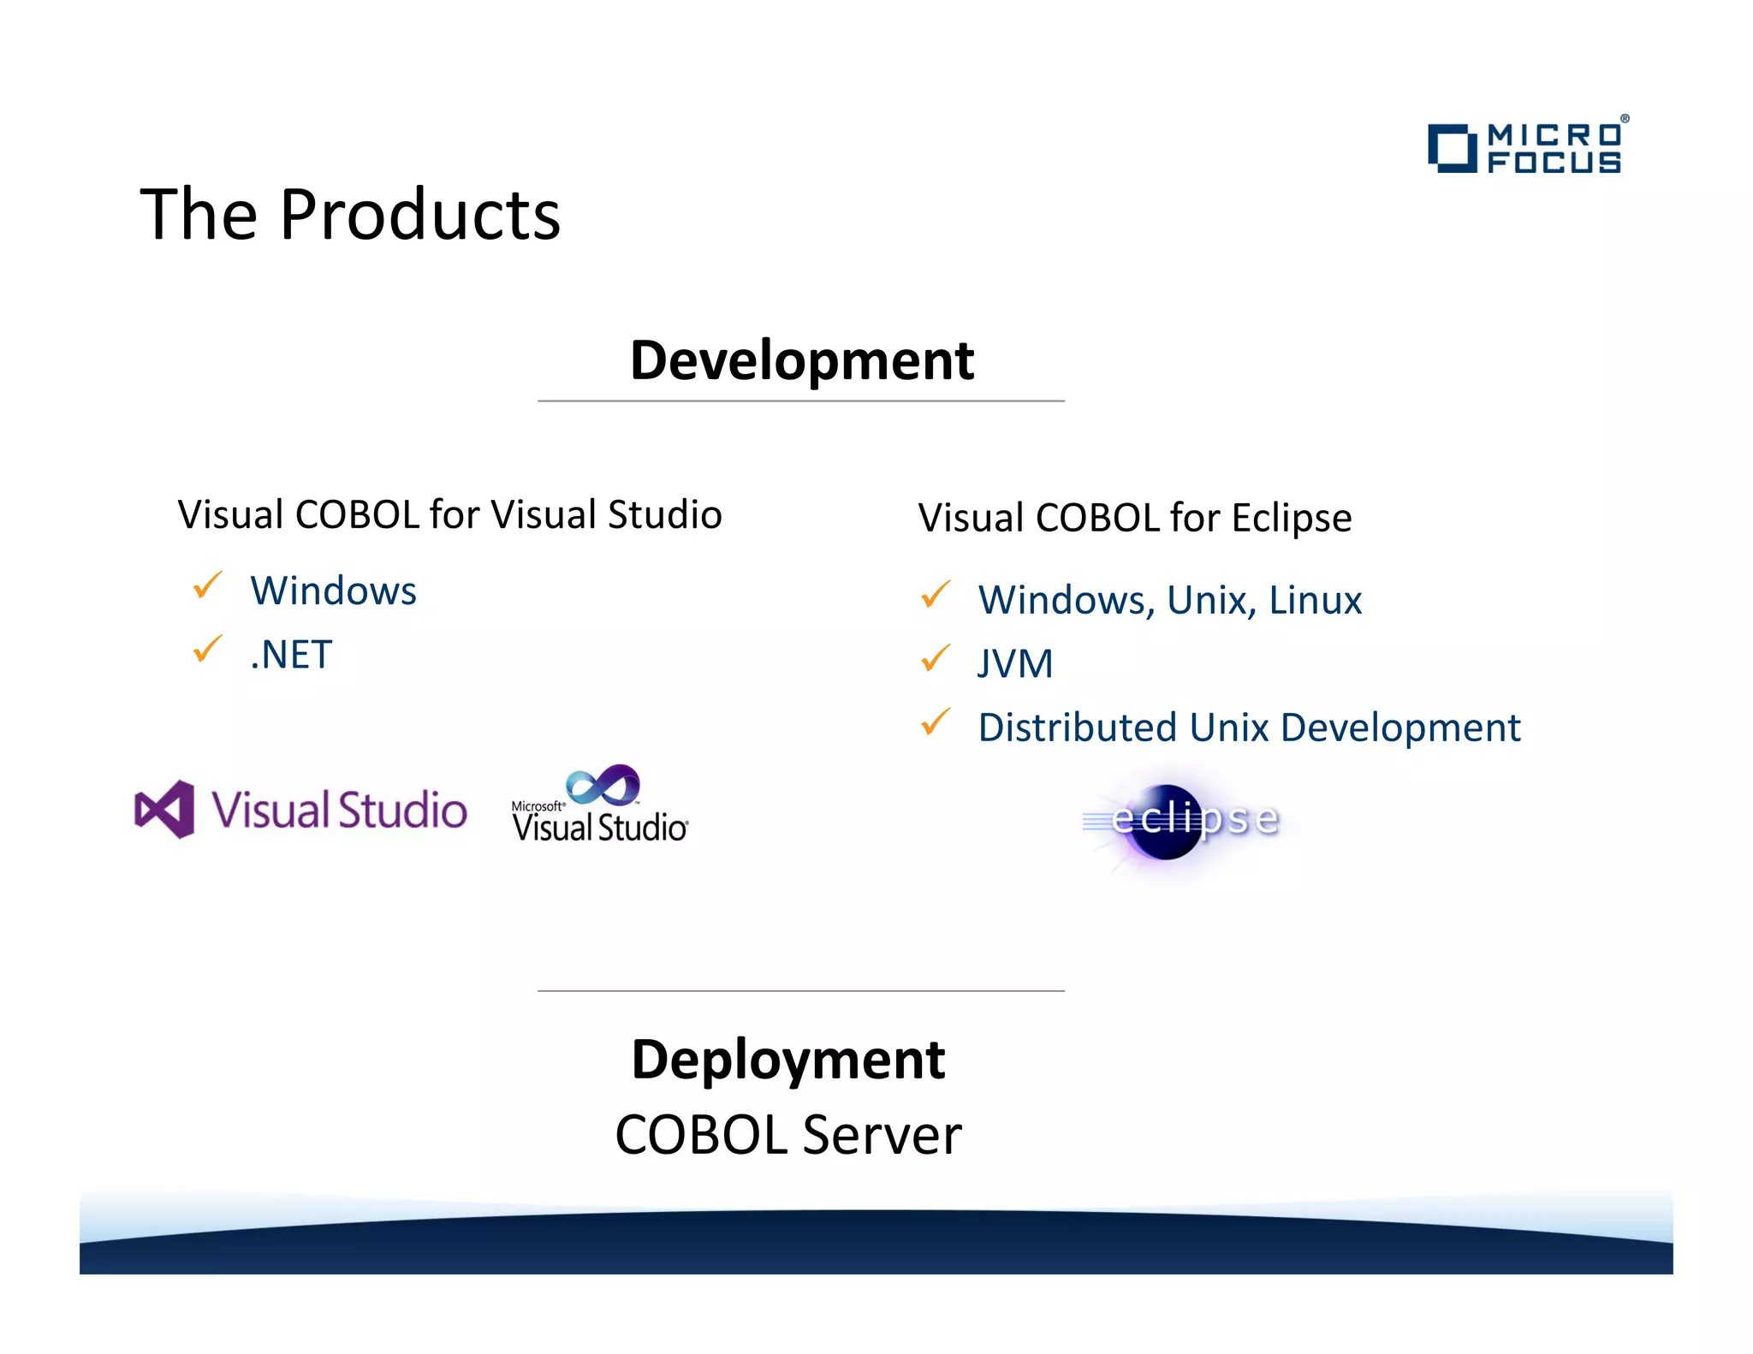Click the JVM bullet text
The height and width of the screenshot is (1354, 1753).
tap(1015, 664)
